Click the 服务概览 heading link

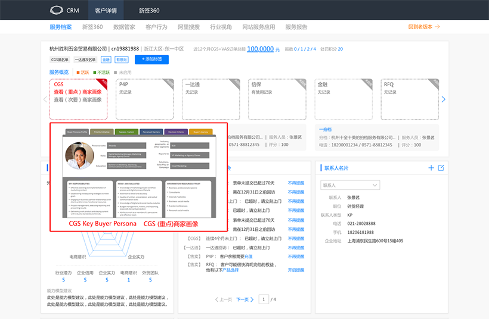[x=59, y=72]
